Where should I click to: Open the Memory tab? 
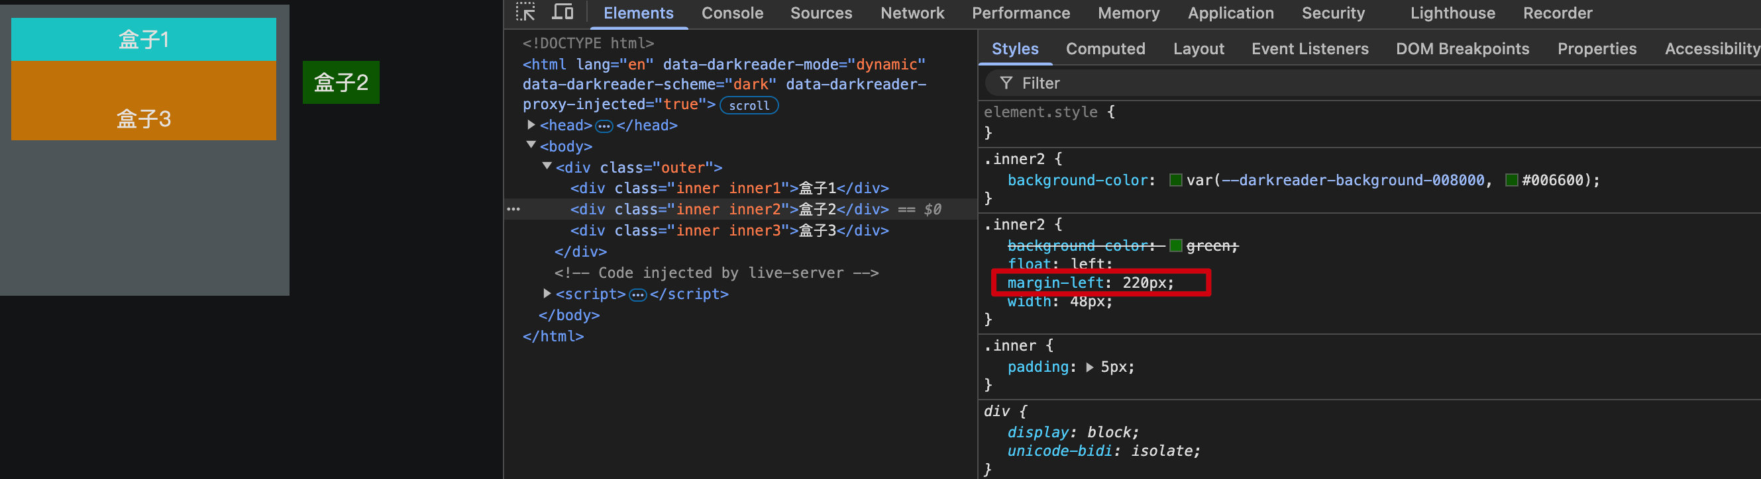point(1129,13)
